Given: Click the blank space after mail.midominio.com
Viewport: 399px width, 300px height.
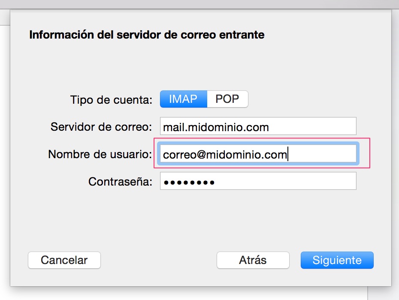Looking at the screenshot, I should 312,126.
